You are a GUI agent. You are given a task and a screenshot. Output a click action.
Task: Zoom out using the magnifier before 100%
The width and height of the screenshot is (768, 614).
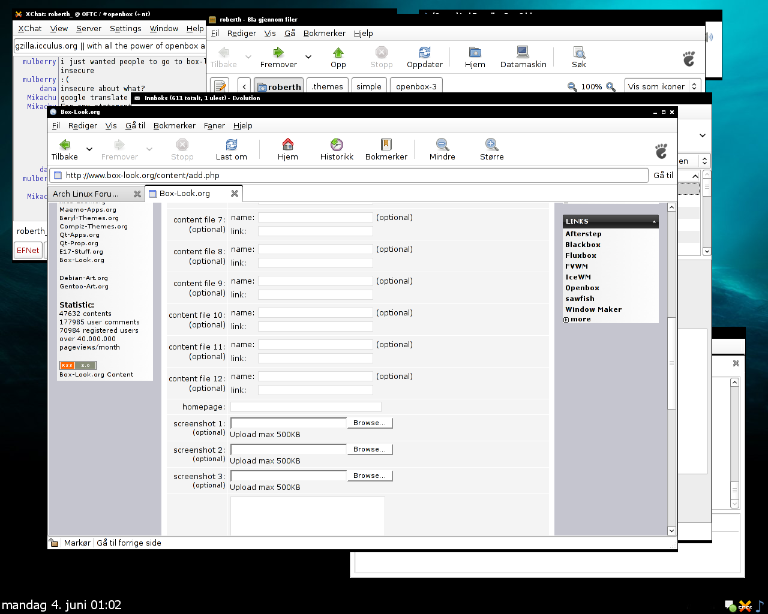[x=572, y=87]
